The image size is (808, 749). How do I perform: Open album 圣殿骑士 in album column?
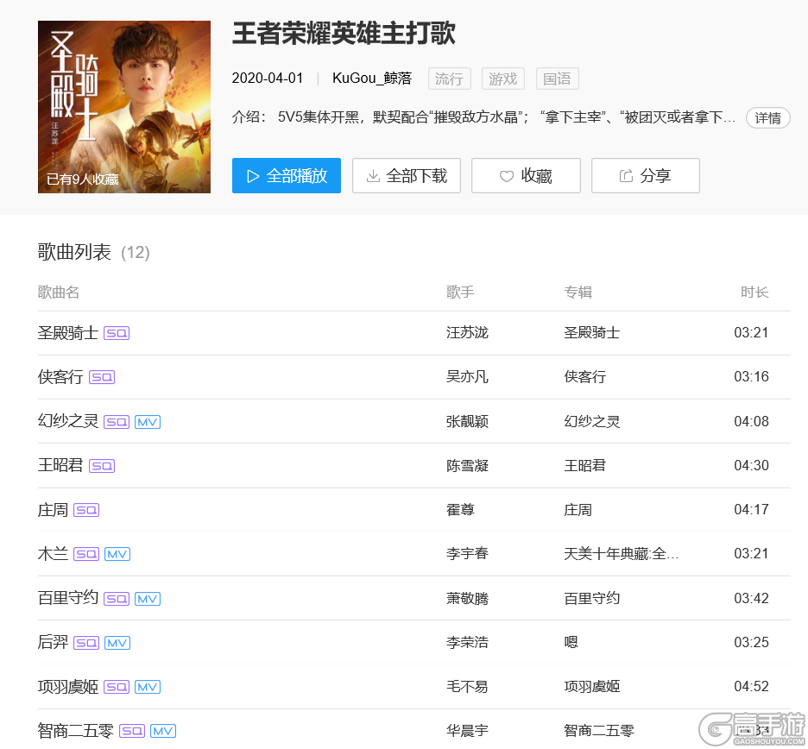click(591, 333)
